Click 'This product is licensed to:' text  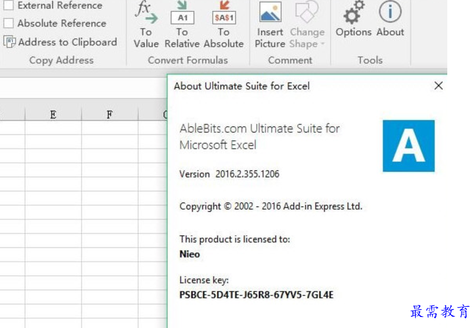pos(235,239)
